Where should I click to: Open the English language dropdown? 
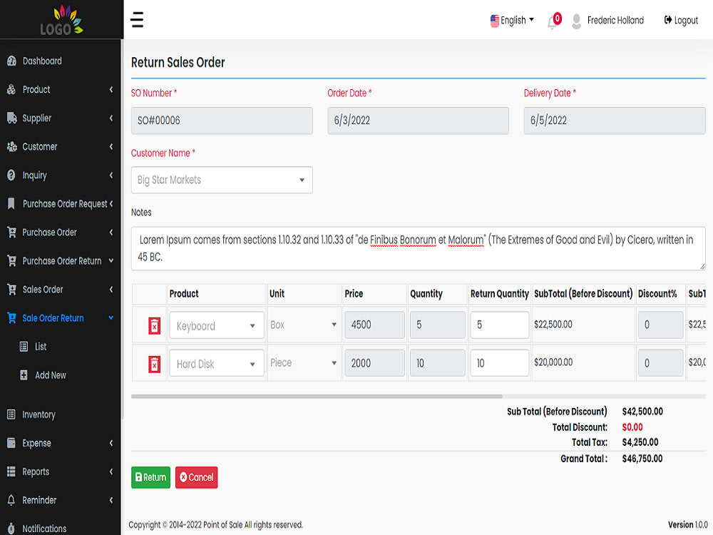(x=512, y=21)
